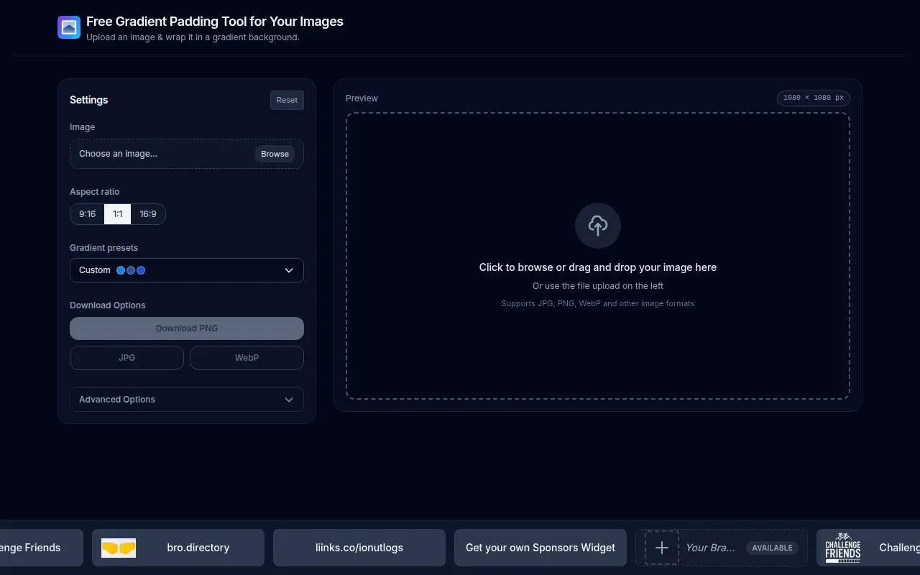Viewport: 920px width, 575px height.
Task: Click the app logo icon in header
Action: point(69,27)
